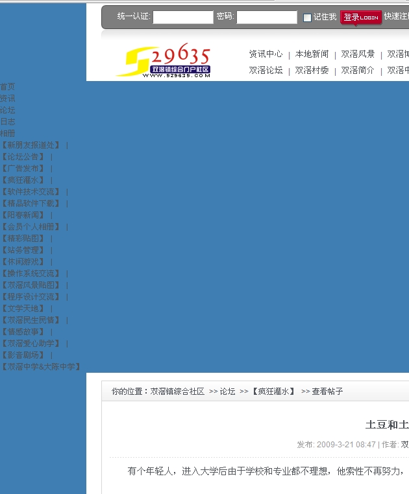Focus the 统一认证 username field
Screen dimensions: 409x494
(183, 17)
